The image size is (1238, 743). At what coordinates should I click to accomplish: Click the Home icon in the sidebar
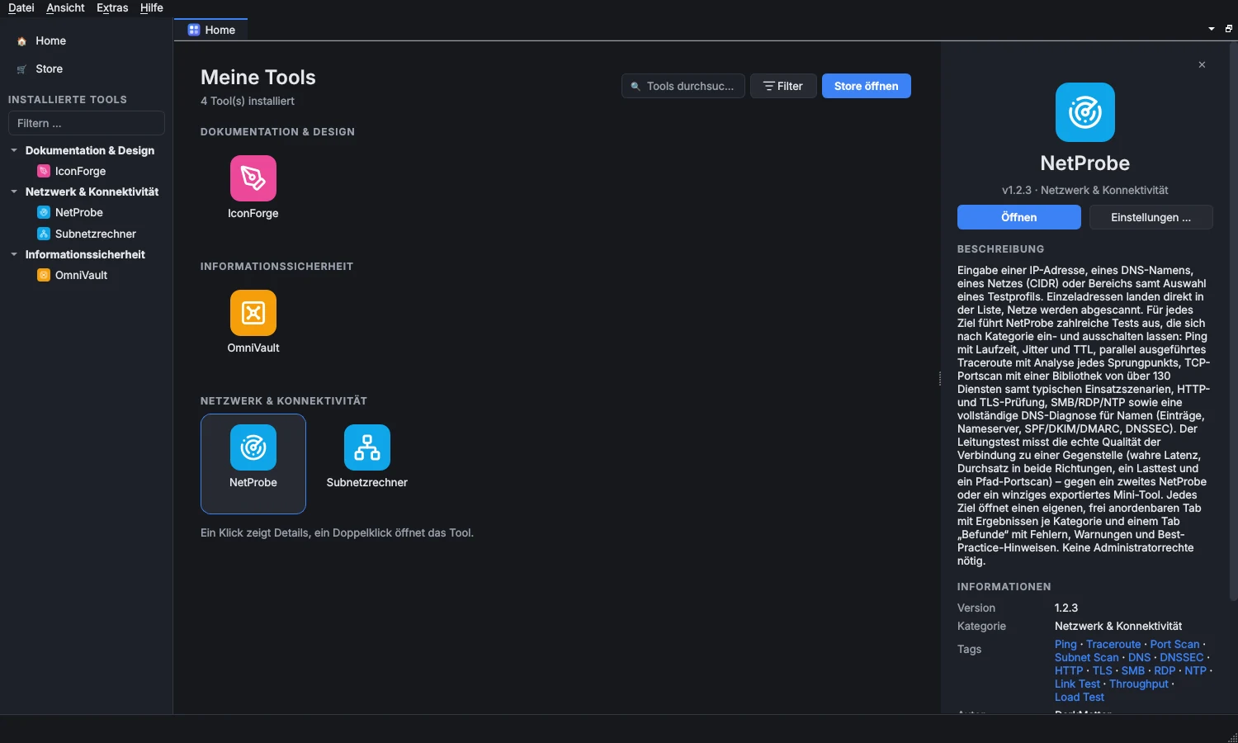point(21,41)
